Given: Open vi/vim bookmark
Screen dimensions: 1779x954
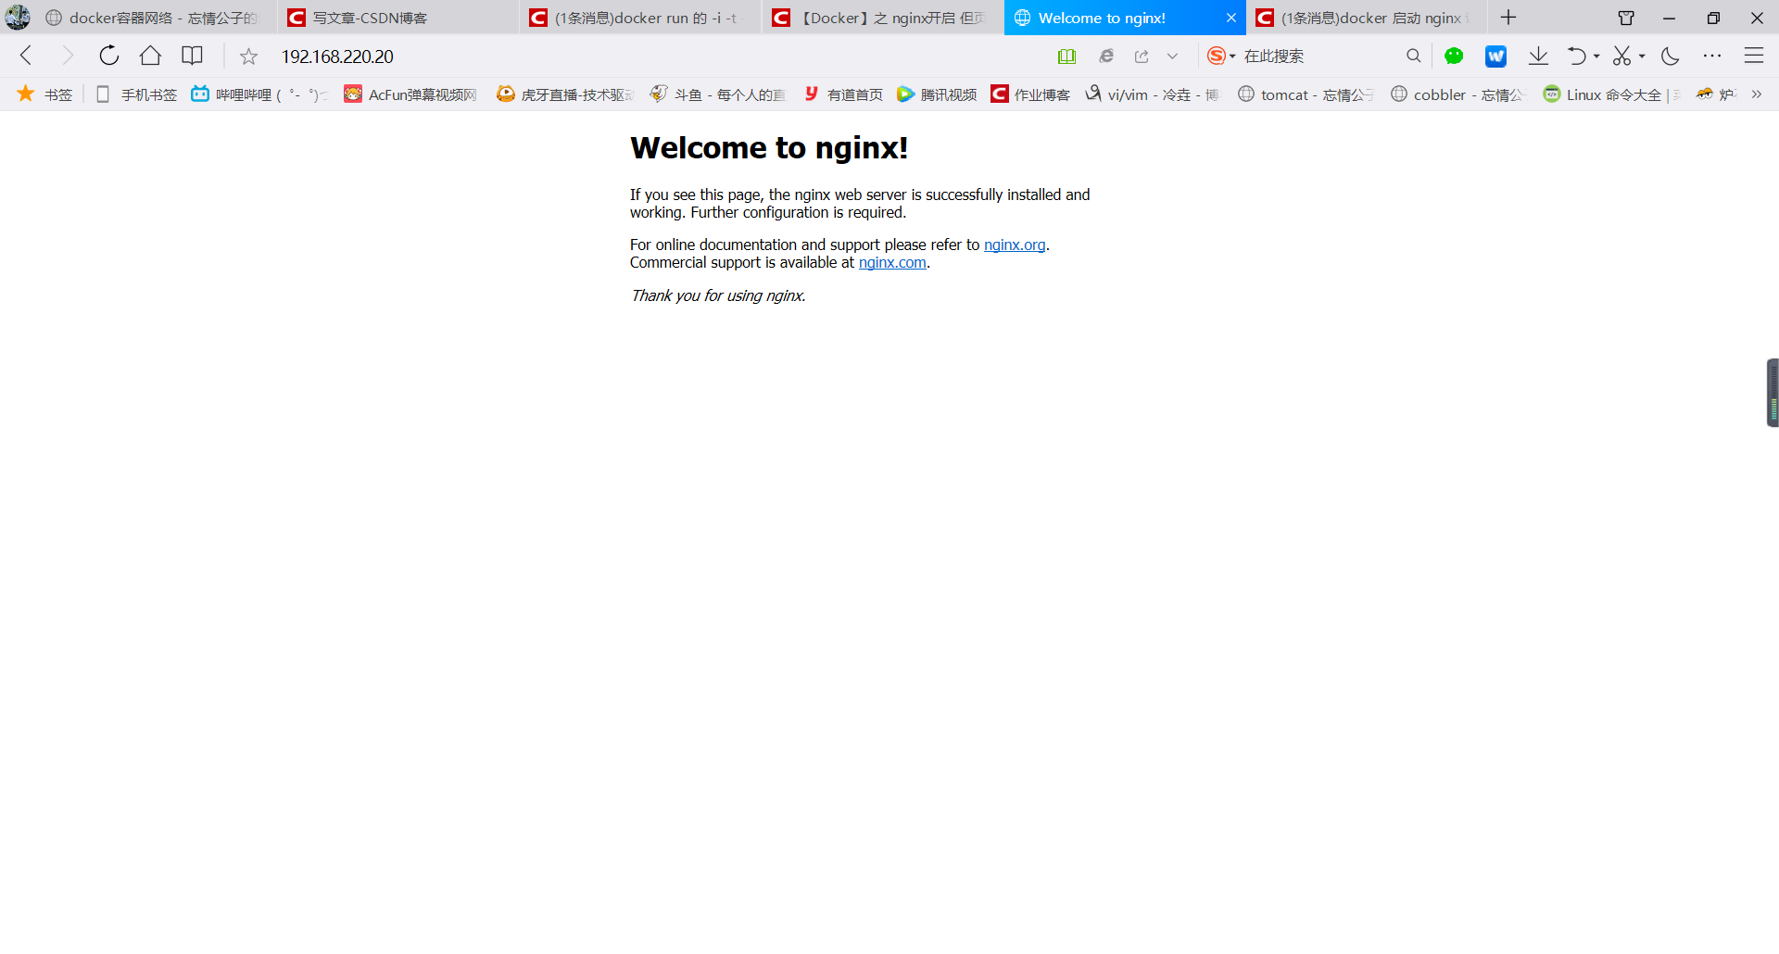Looking at the screenshot, I should tap(1153, 94).
